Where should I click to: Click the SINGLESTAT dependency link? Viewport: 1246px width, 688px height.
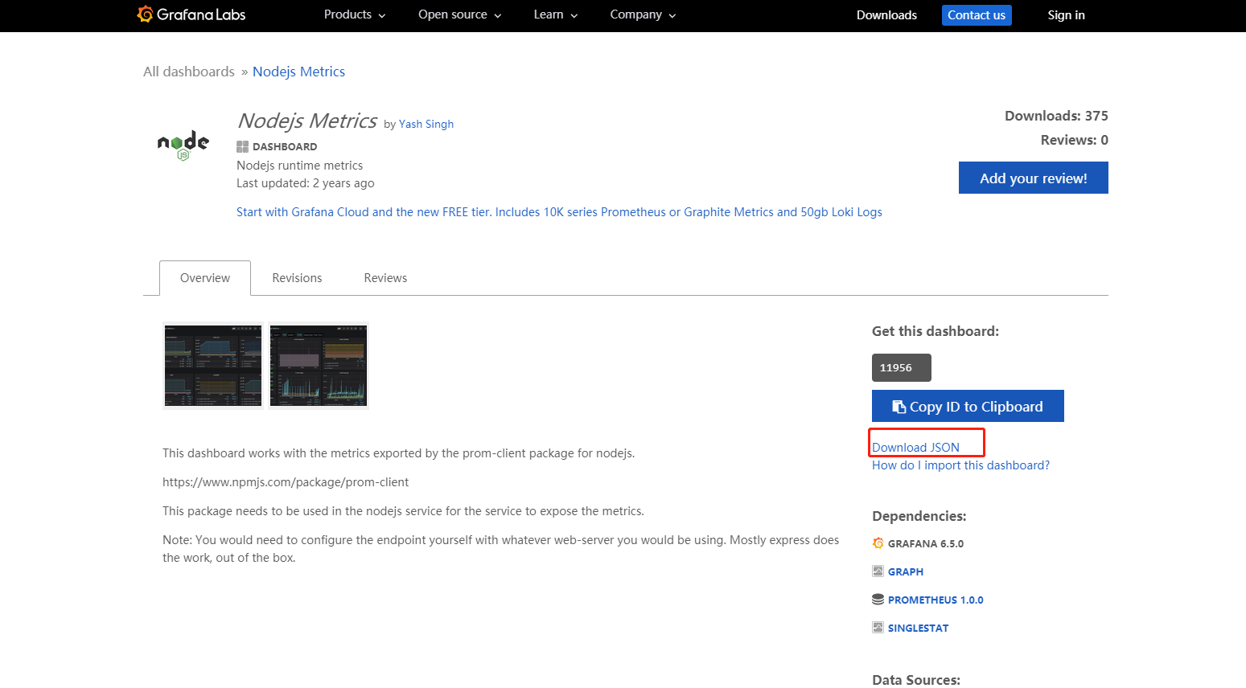[918, 628]
